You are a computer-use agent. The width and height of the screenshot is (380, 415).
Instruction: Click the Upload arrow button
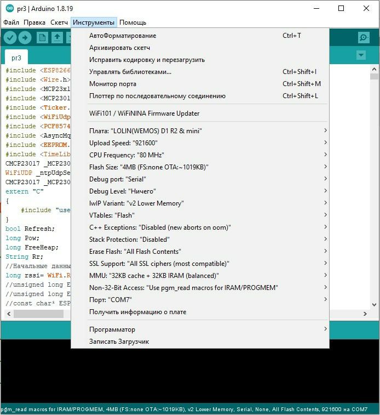pyautogui.click(x=25, y=38)
